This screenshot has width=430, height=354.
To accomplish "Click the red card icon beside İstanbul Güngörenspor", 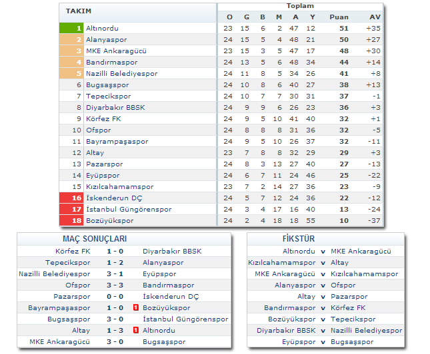I will pyautogui.click(x=136, y=330).
